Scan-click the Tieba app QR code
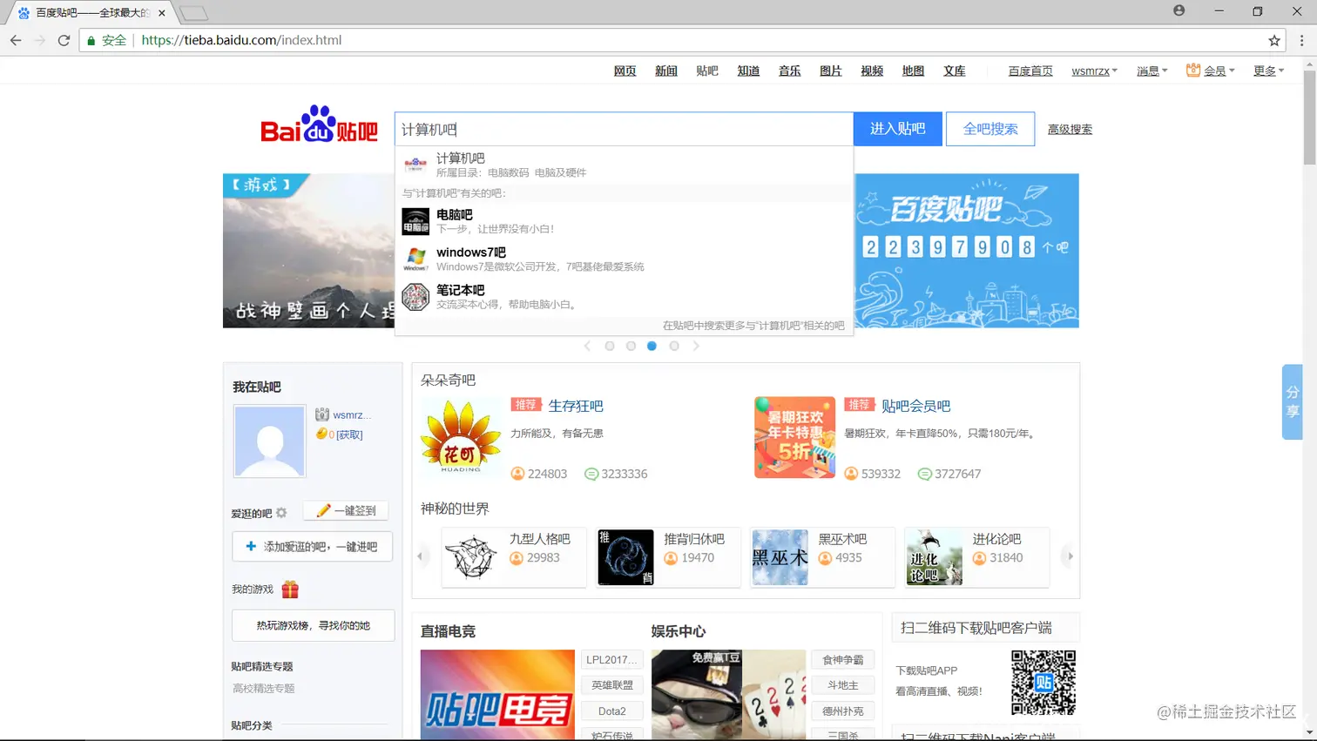 pyautogui.click(x=1043, y=683)
